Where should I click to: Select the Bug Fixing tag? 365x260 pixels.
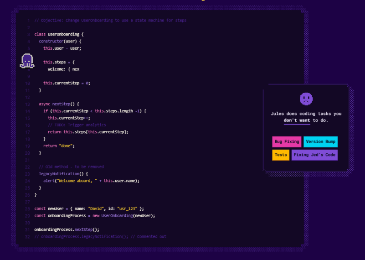coord(287,142)
